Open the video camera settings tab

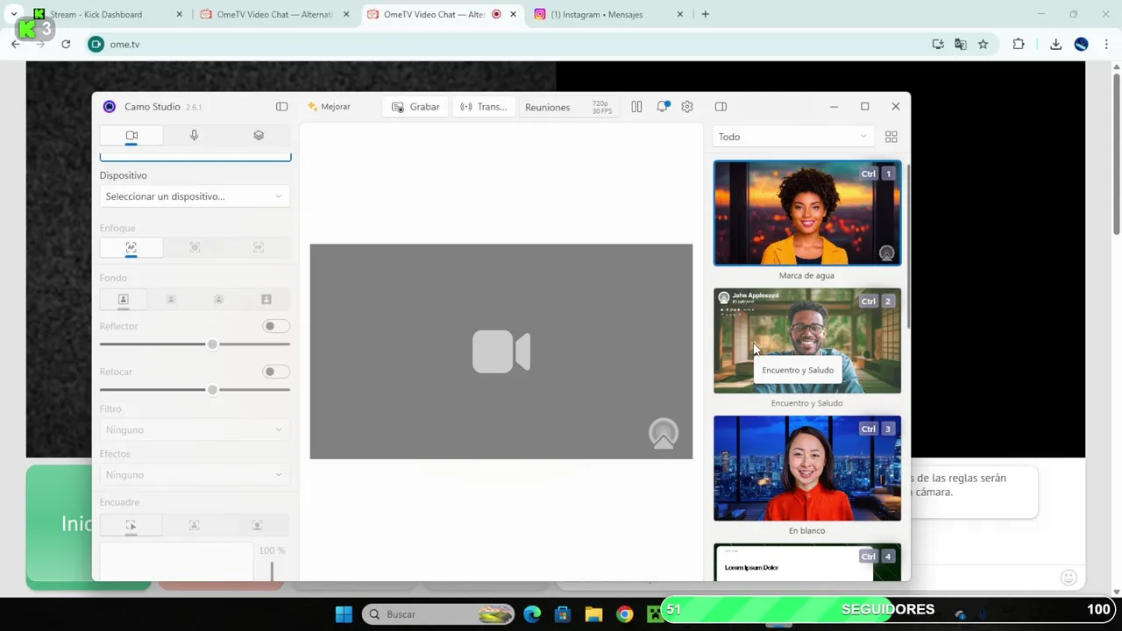(131, 135)
